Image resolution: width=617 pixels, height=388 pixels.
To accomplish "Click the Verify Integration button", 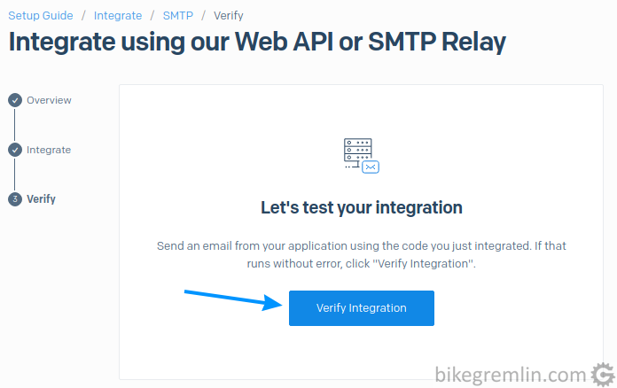I will (361, 307).
